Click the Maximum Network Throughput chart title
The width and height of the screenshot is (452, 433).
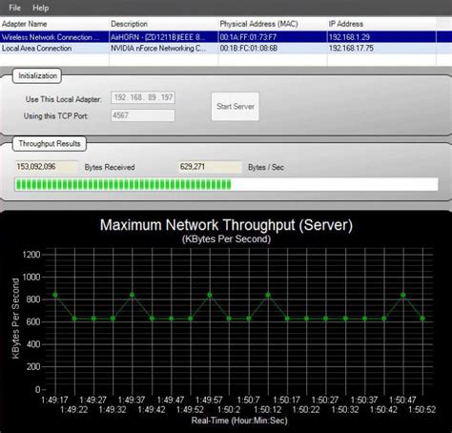(x=226, y=225)
